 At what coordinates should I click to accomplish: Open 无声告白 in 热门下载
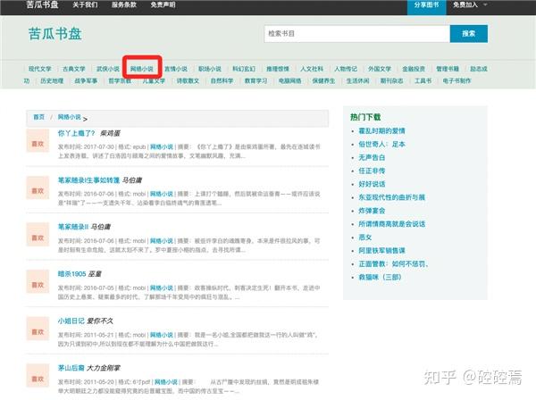tap(372, 157)
